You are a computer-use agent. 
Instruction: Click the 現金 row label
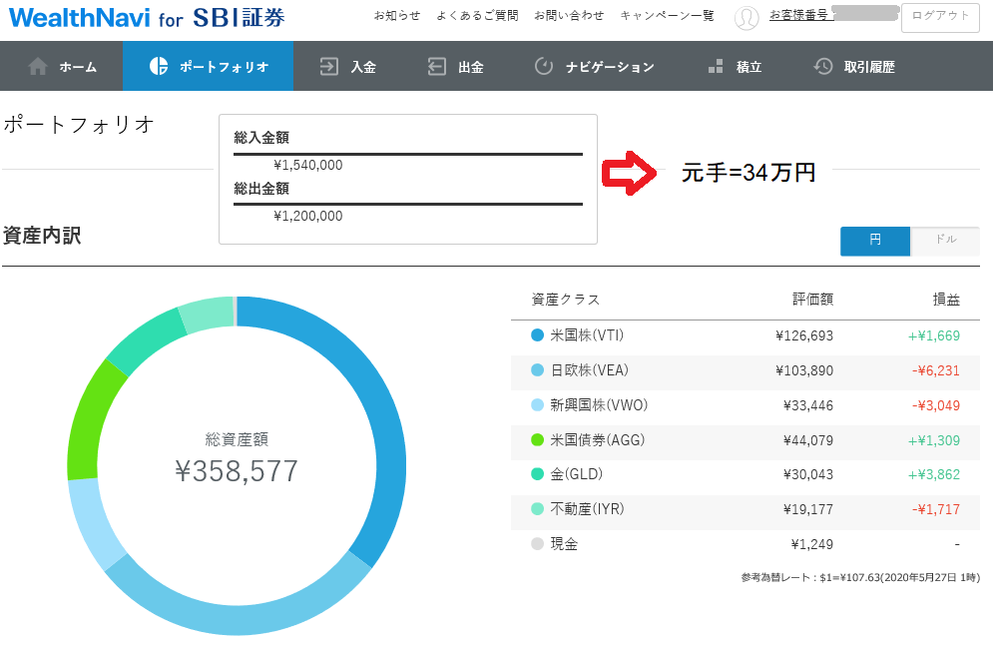coord(564,543)
